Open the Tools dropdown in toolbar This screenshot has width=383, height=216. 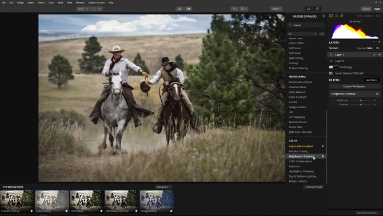(276, 9)
